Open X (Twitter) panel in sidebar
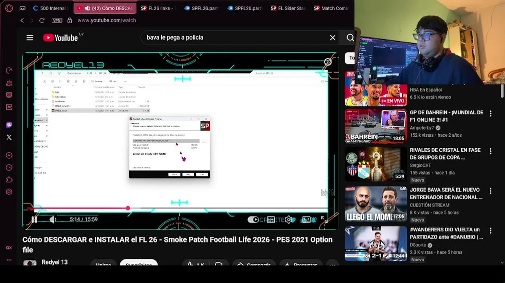The width and height of the screenshot is (505, 283). tap(9, 137)
